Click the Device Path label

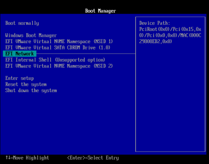[155, 23]
